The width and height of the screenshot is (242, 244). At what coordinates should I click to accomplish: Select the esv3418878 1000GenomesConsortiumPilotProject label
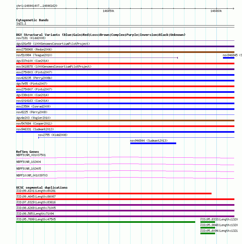click(54, 66)
